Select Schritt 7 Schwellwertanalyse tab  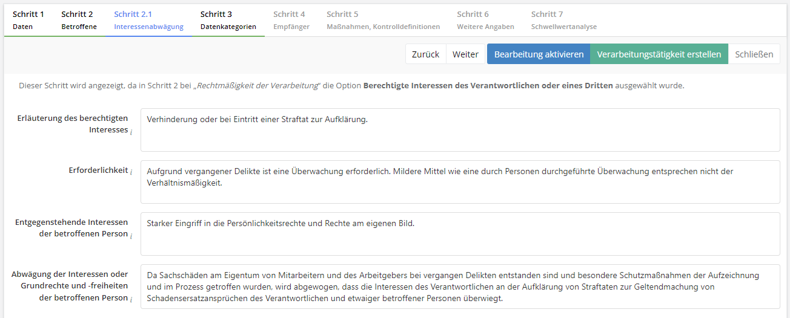(563, 20)
